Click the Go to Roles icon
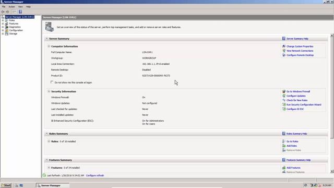The image size is (334, 188). (284, 142)
